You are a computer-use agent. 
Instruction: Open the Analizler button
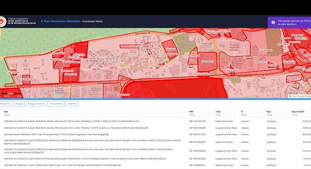(72, 104)
